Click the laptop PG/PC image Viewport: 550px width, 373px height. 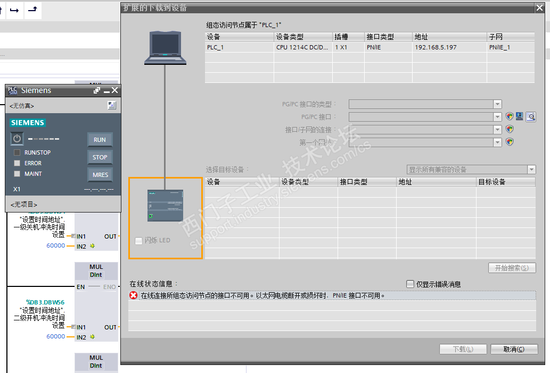[165, 48]
